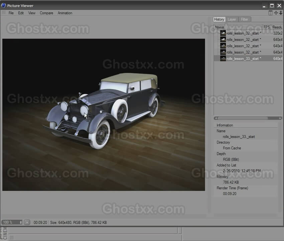284x241 pixels.
Task: Click the dotted grip in Cinema 4D window
Action: tap(11, 238)
